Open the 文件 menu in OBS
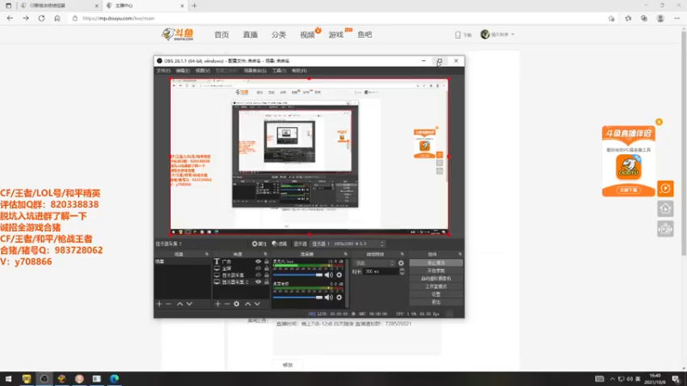Screen dimensions: 687x386 click(163, 70)
